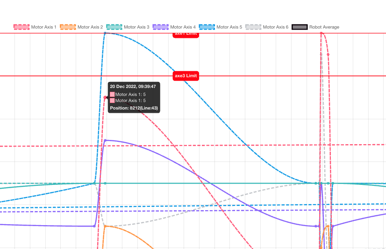The height and width of the screenshot is (249, 386).
Task: Click the axe1 Limit annotation label
Action: [x=186, y=35]
